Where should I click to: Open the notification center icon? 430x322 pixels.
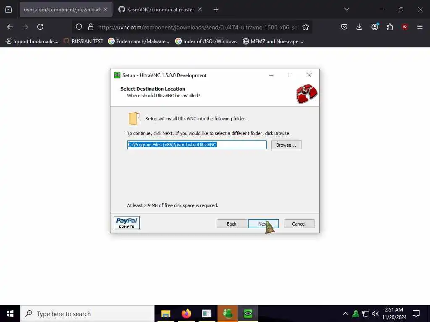(416, 314)
